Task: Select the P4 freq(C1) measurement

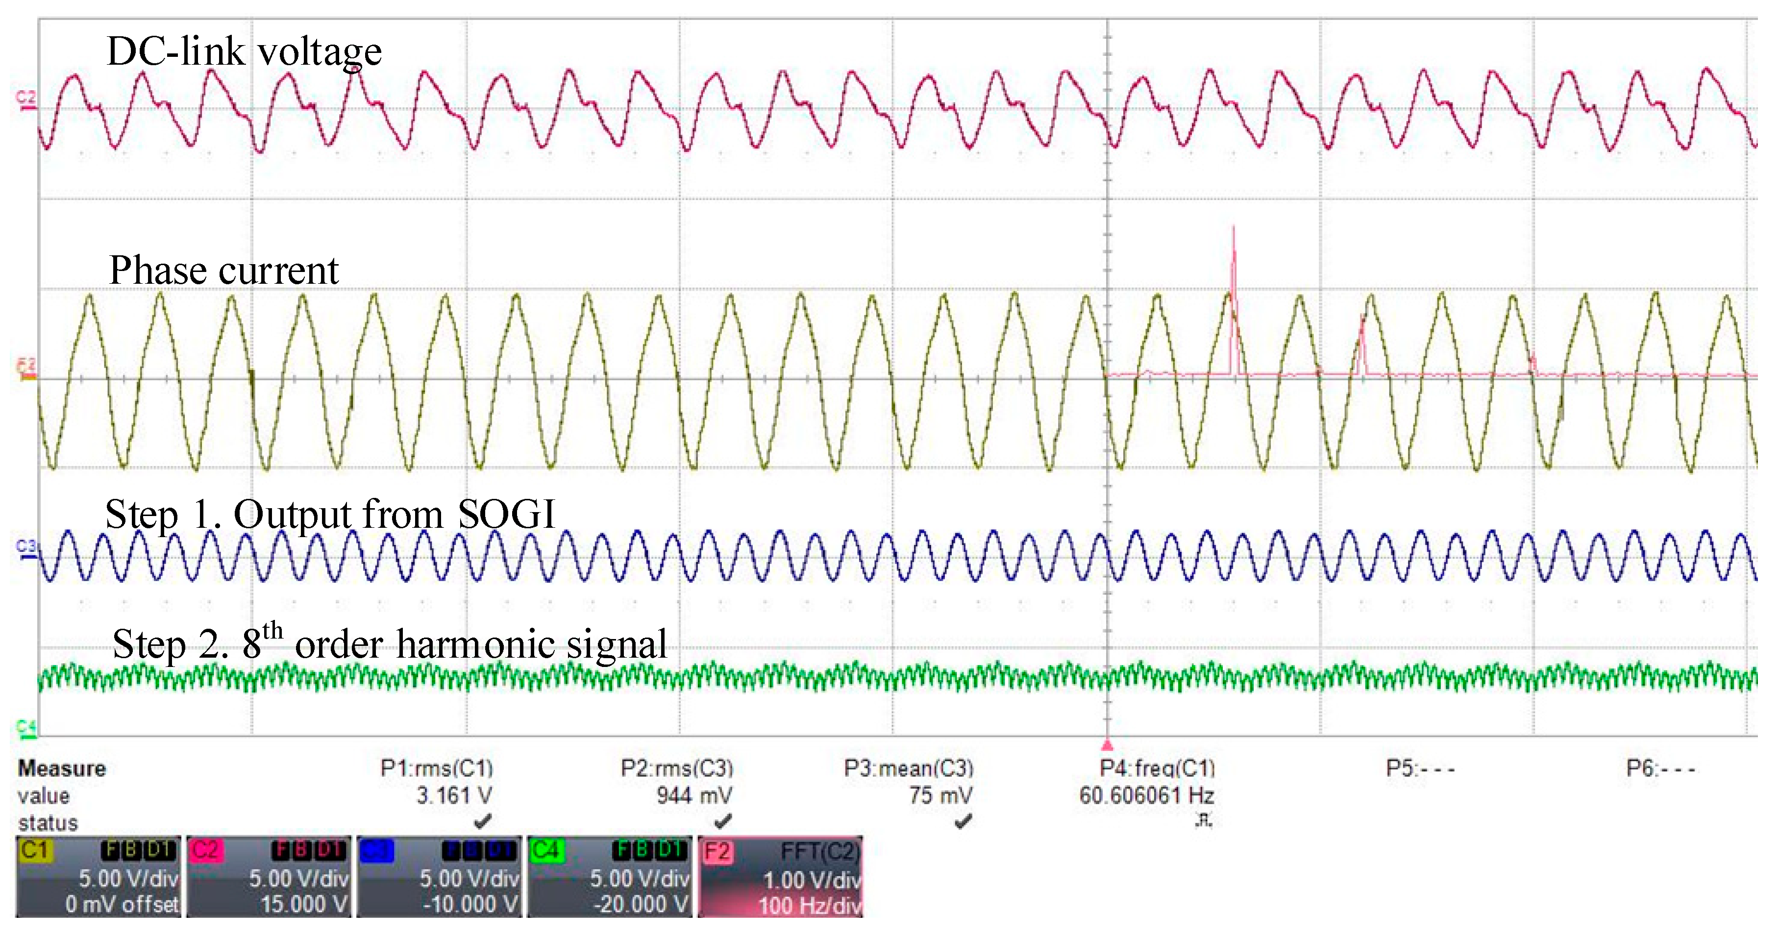Action: coord(1157,769)
